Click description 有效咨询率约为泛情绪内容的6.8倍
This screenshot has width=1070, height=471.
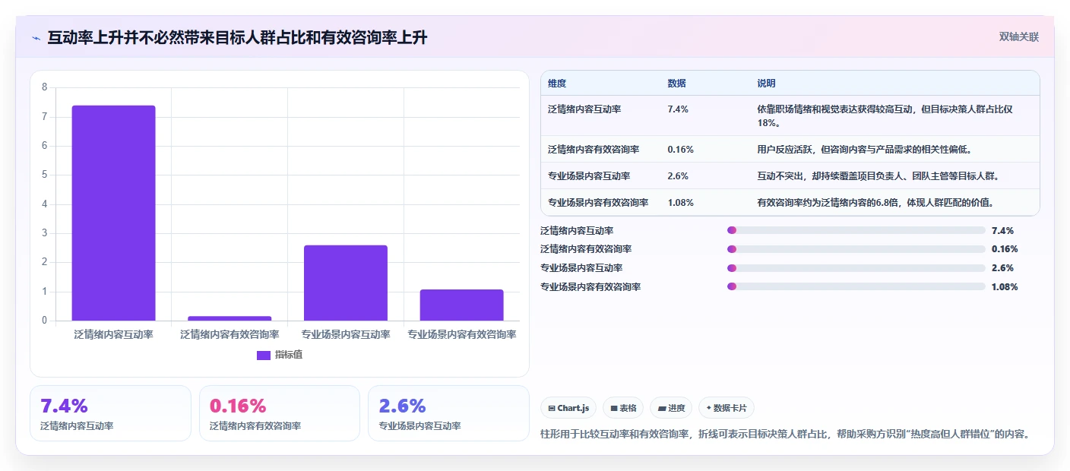[x=875, y=203]
